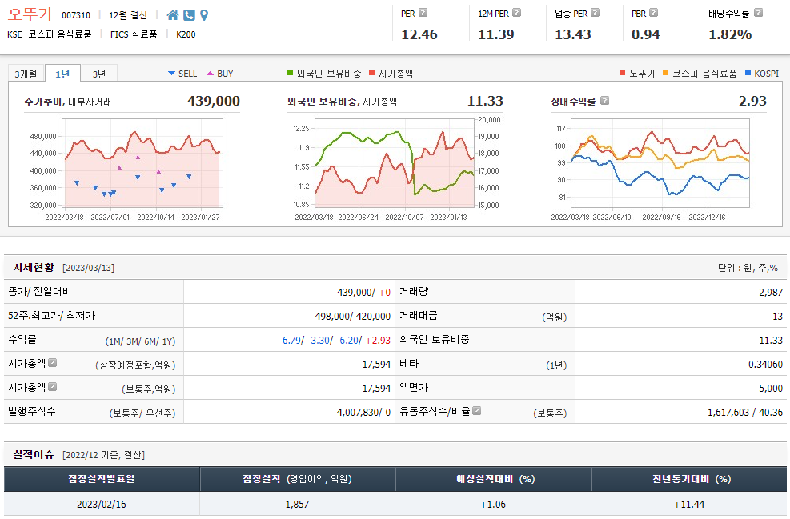Click the 상대수익률 comparison chart

pyautogui.click(x=661, y=163)
